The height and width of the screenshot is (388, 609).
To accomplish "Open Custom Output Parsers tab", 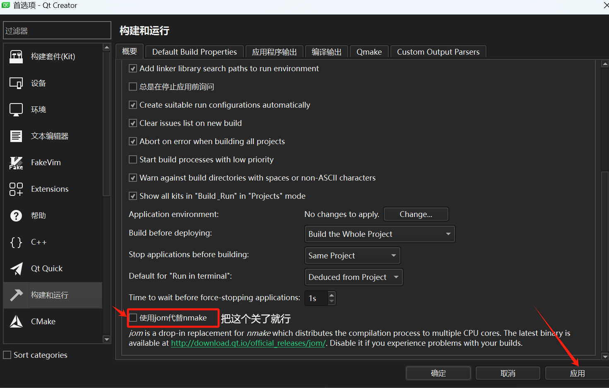I will click(438, 52).
